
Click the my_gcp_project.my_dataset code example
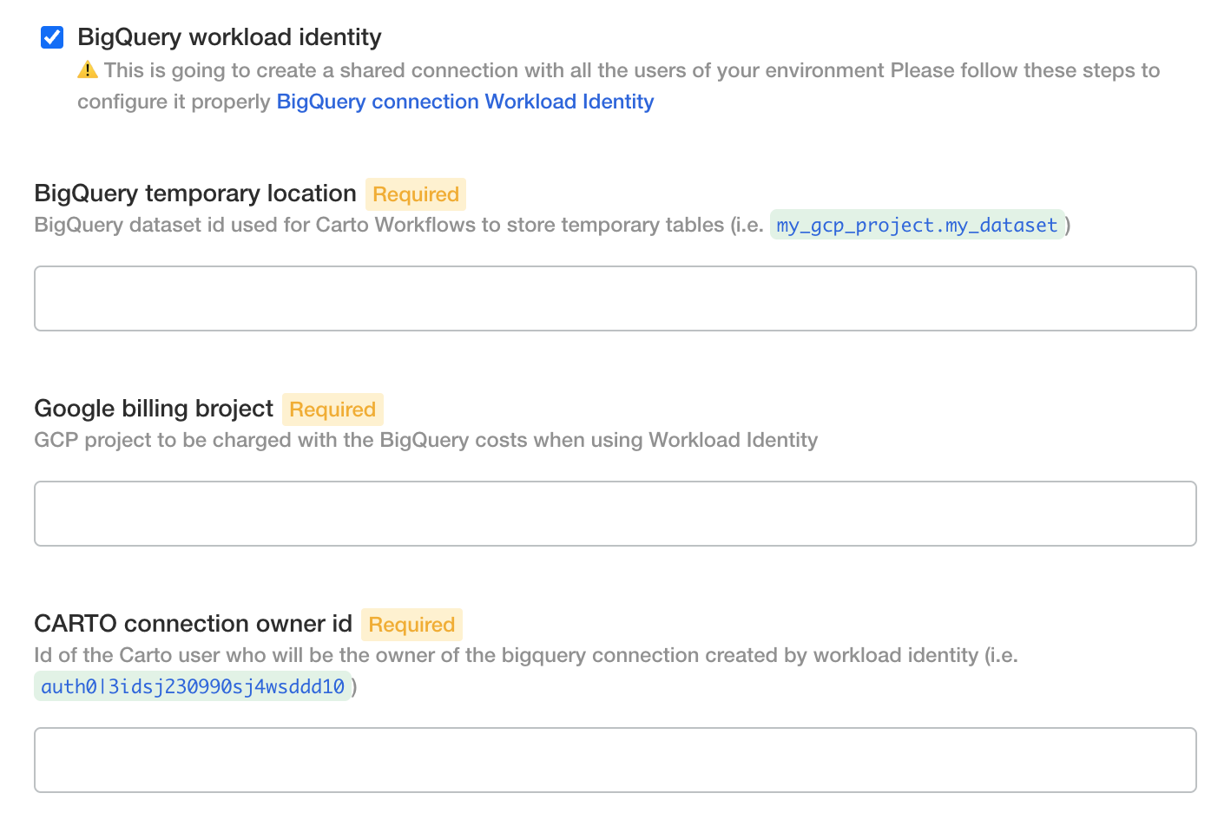pyautogui.click(x=916, y=226)
